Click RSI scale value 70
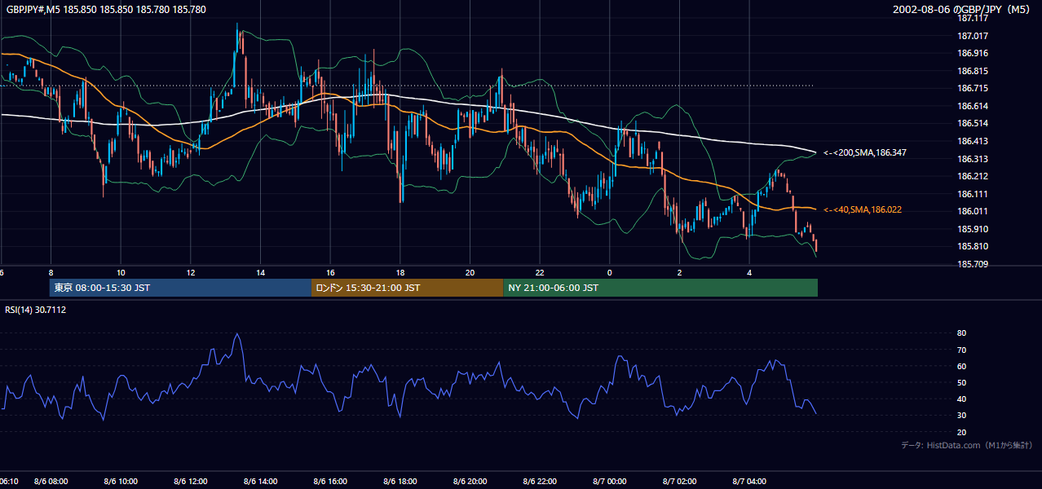 (x=962, y=350)
